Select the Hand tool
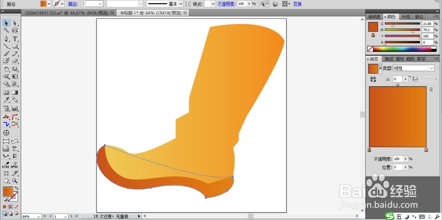This screenshot has width=442, height=220. (x=6, y=181)
